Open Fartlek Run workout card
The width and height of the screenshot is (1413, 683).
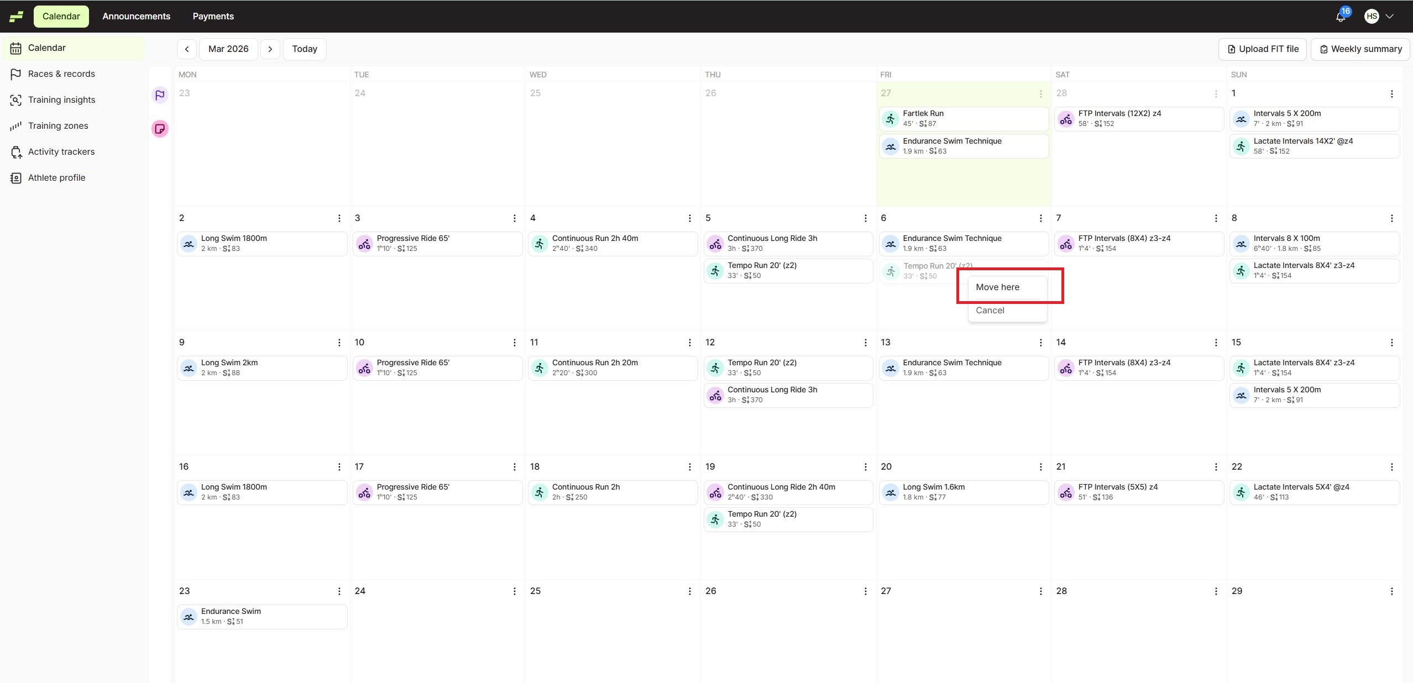963,118
